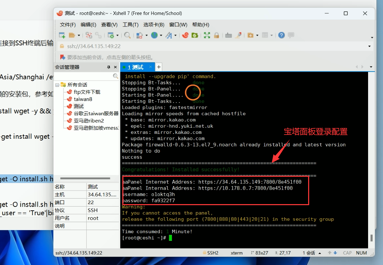383x265 pixels.
Task: Select the 测试 session in tree
Action: tap(78, 106)
